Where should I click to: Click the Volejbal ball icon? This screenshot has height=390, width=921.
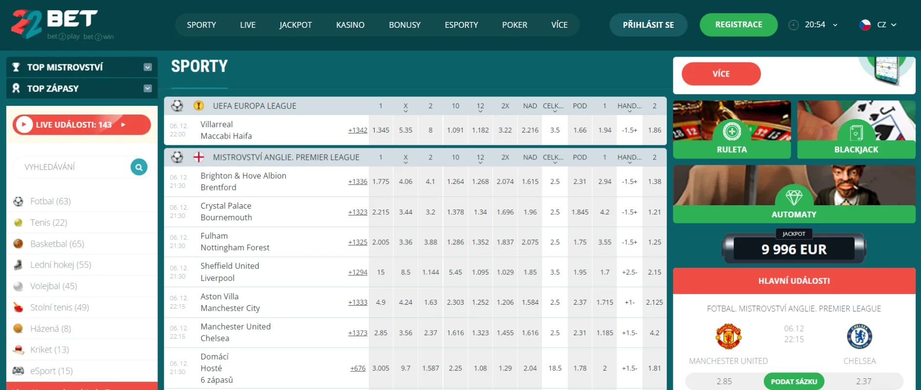(19, 286)
